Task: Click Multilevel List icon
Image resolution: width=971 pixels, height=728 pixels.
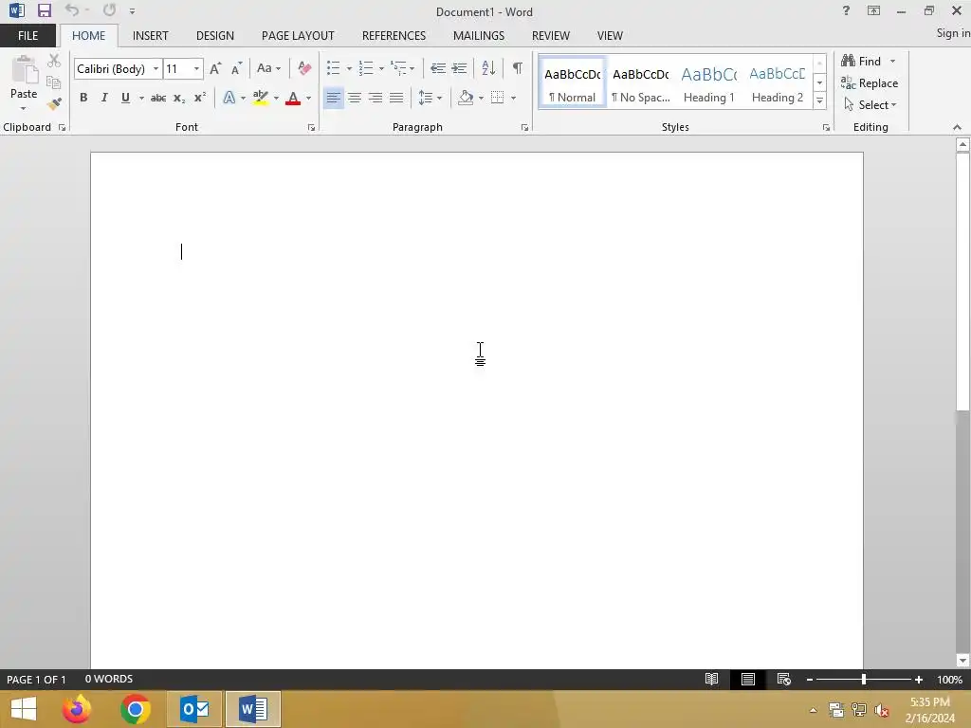Action: [399, 68]
